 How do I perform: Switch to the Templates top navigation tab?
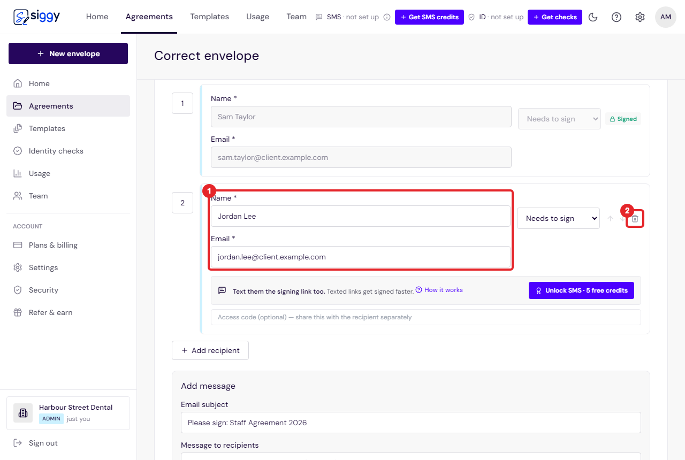[209, 17]
